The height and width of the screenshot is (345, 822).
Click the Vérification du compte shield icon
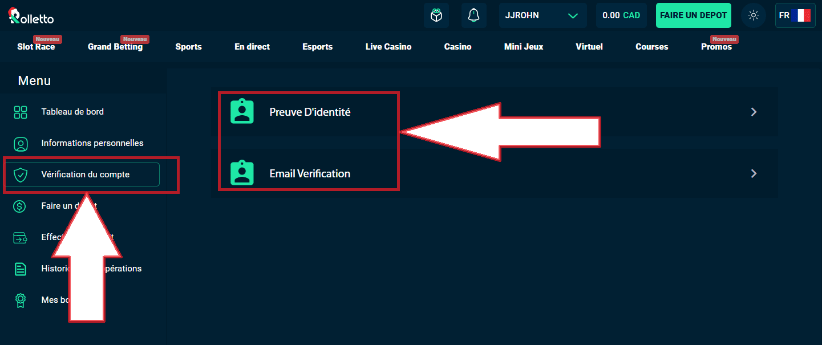click(x=21, y=175)
